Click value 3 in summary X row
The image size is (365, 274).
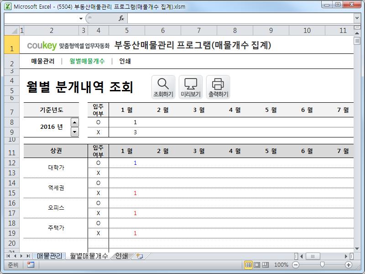135,132
